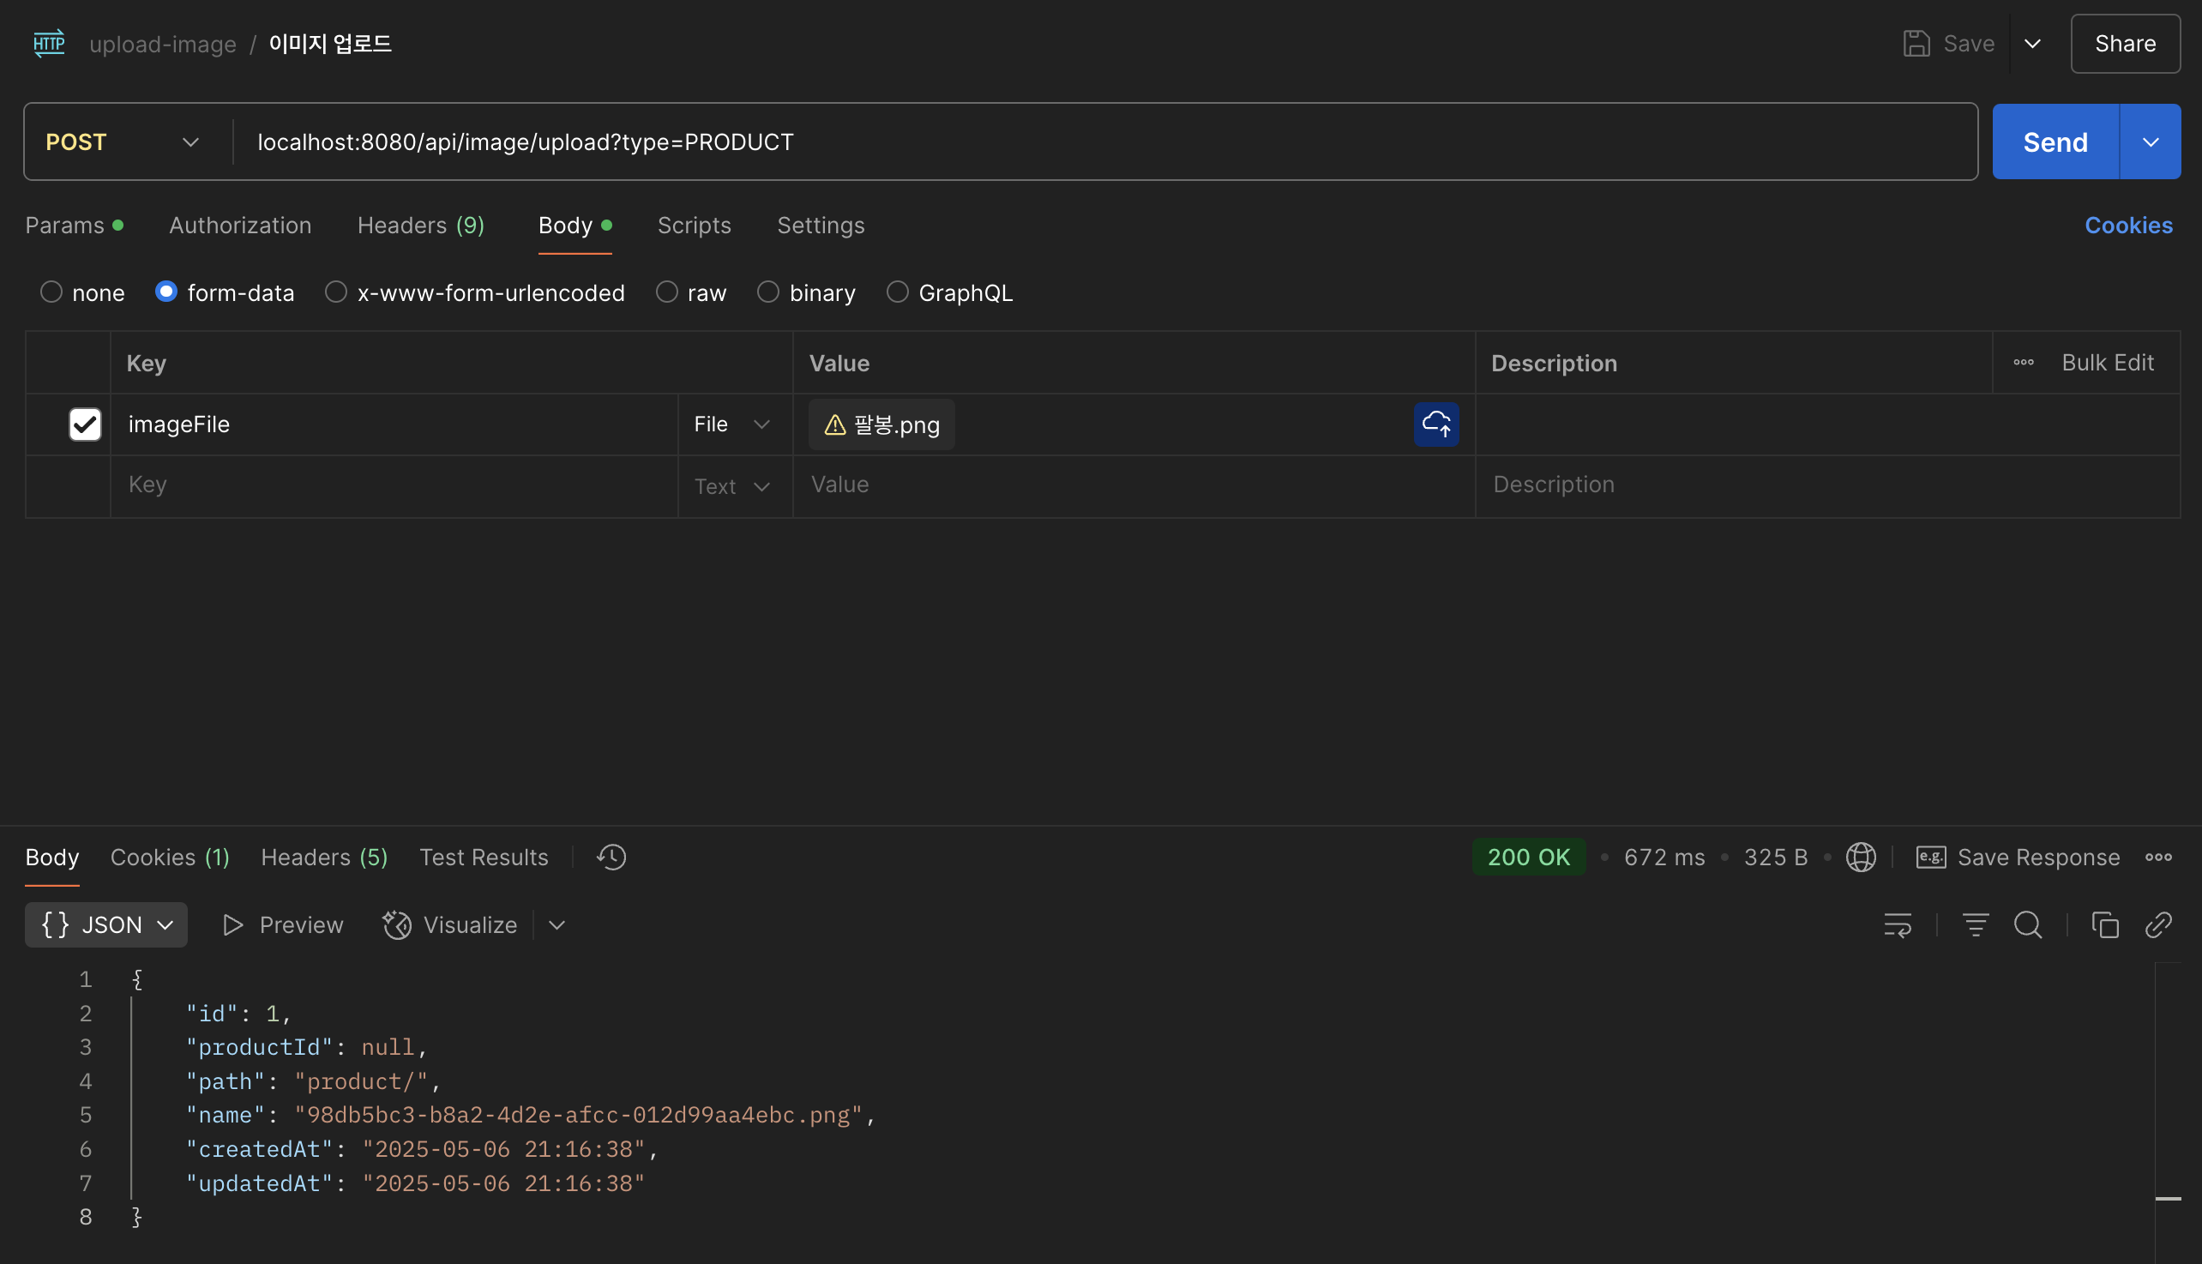Open the POST method dropdown

tap(123, 141)
